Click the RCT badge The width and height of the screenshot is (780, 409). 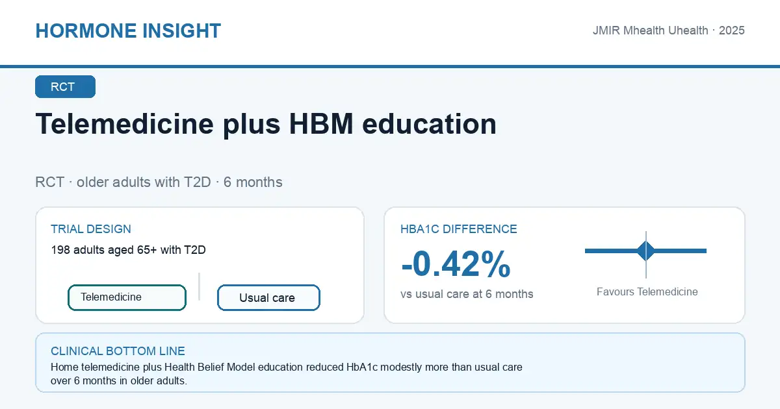click(x=65, y=87)
